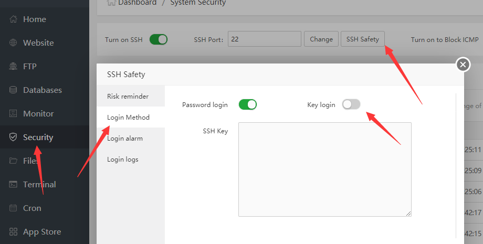Click the Home icon in the sidebar

tap(13, 19)
